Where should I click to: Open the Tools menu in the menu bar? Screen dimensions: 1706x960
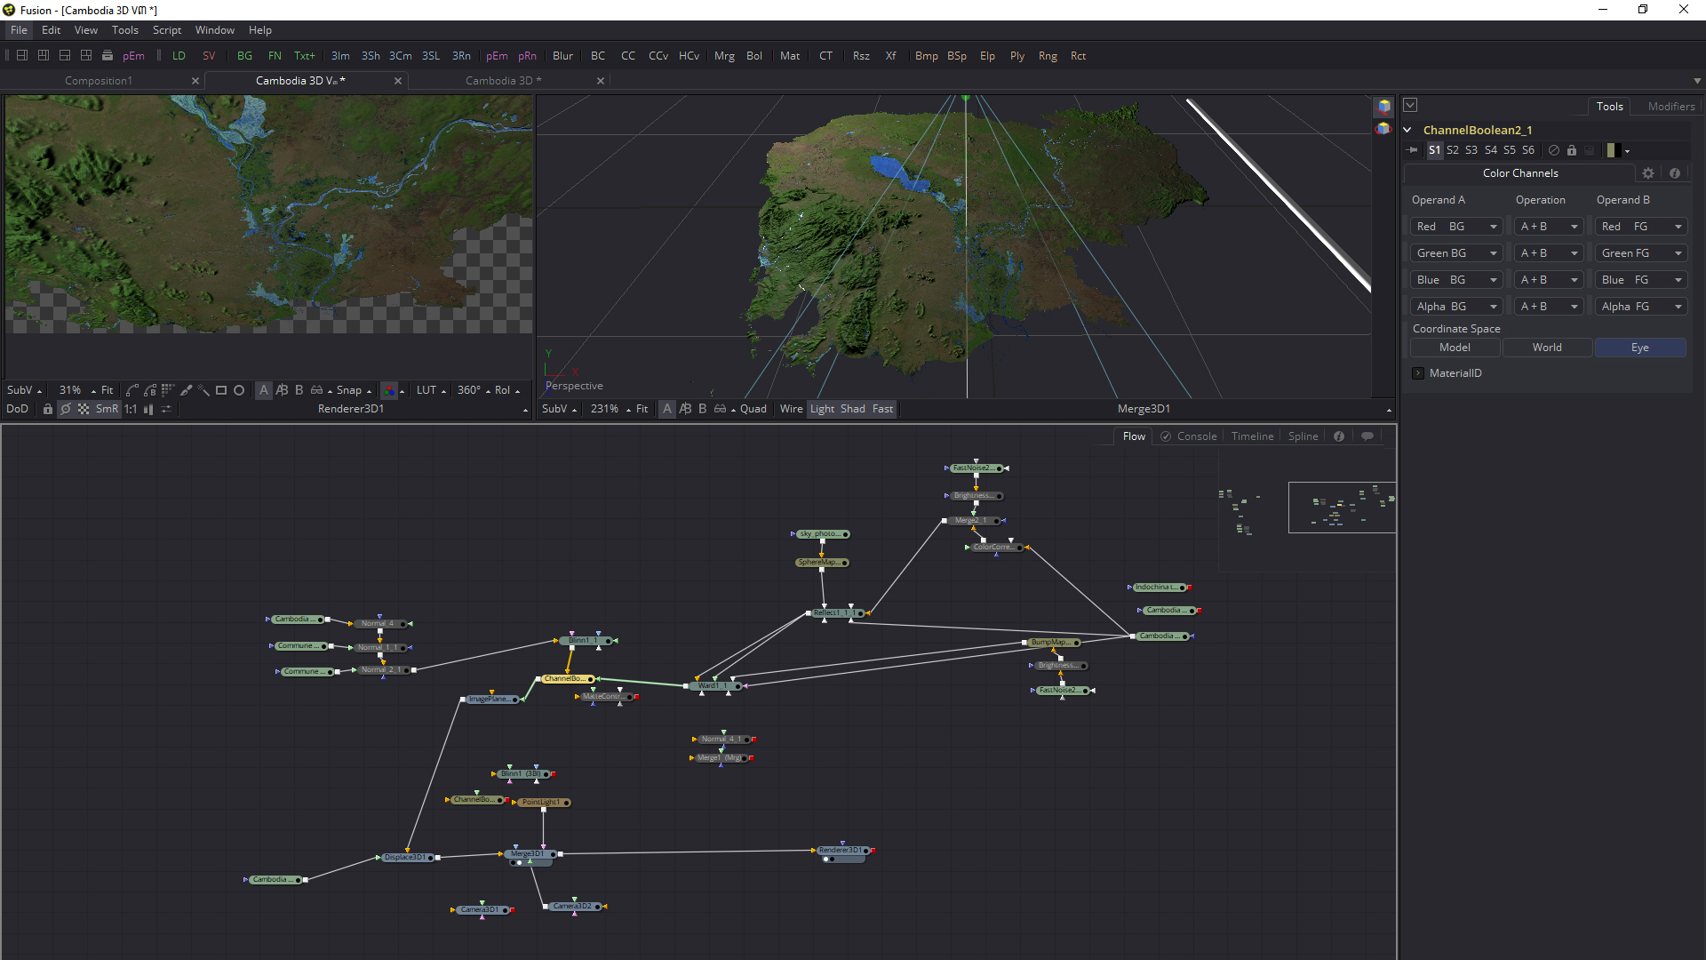[125, 30]
